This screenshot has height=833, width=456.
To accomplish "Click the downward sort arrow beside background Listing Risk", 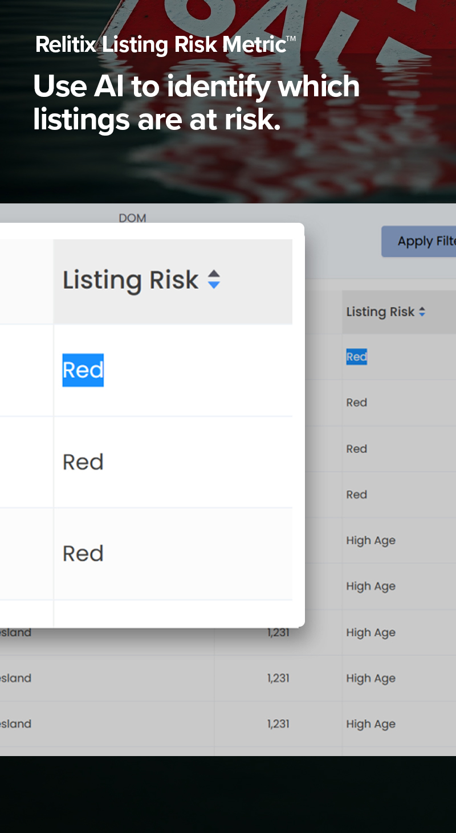I will 422,315.
